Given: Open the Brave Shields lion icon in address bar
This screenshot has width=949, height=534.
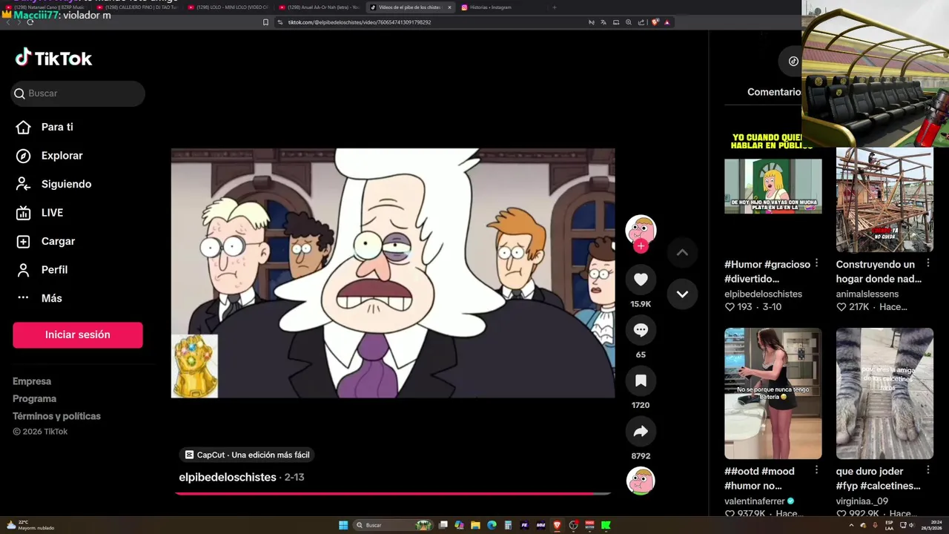Looking at the screenshot, I should [655, 22].
